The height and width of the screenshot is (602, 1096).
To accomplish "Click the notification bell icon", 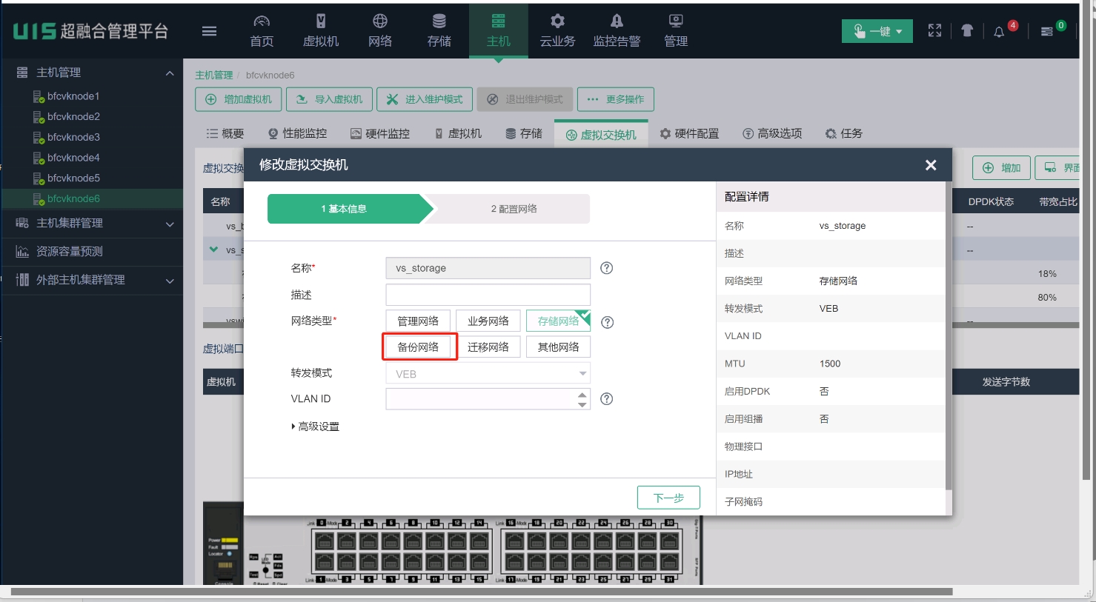I will (x=999, y=31).
